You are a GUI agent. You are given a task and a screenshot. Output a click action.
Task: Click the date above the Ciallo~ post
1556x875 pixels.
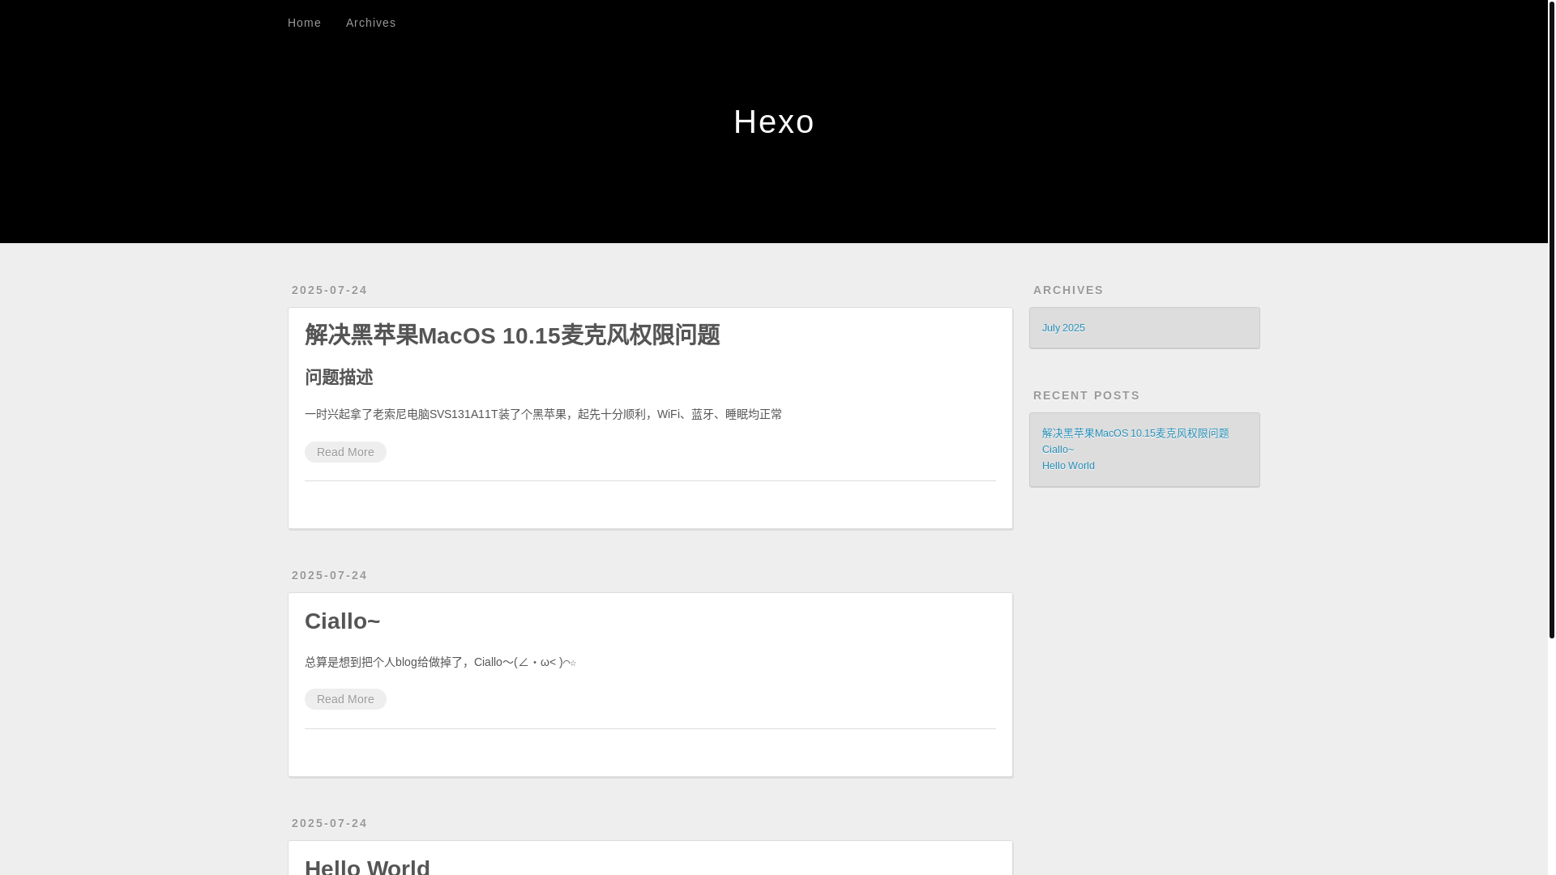pyautogui.click(x=330, y=575)
